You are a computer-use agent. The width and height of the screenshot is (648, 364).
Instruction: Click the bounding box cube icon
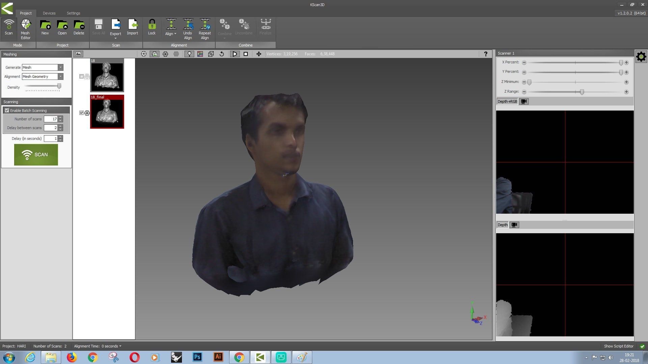point(211,54)
